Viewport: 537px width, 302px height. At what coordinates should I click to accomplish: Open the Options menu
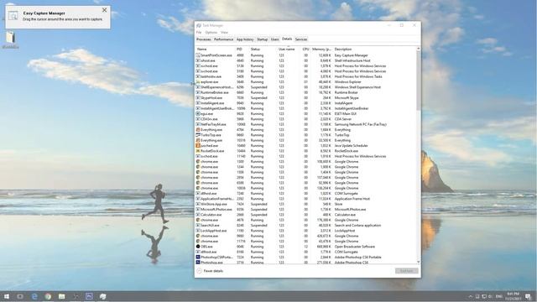coord(211,32)
